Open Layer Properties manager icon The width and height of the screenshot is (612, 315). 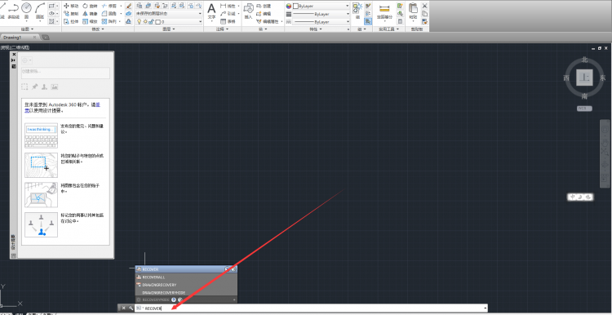tap(140, 6)
